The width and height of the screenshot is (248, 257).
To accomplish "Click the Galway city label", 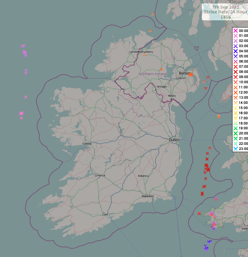I will (x=87, y=143).
